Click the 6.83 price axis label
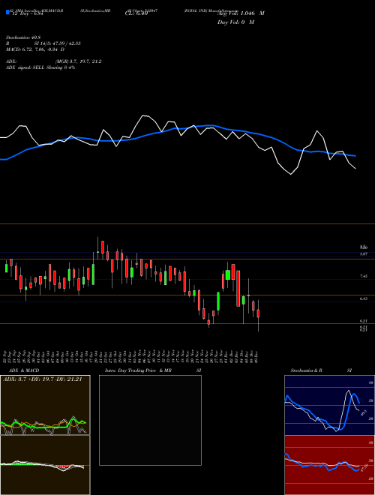375x495 pixels. [363, 298]
